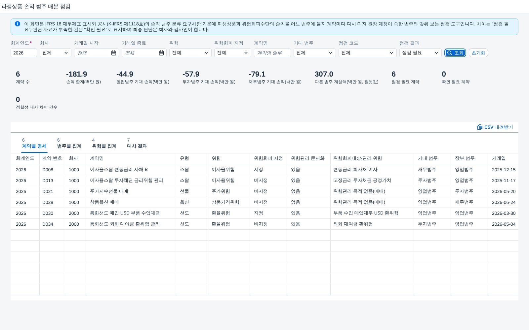529x330 pixels.
Task: Select contract number D008 cell
Action: (53, 170)
